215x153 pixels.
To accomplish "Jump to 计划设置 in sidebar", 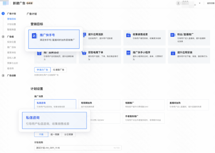I will tap(12, 24).
